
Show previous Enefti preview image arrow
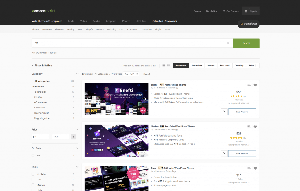(x=88, y=99)
